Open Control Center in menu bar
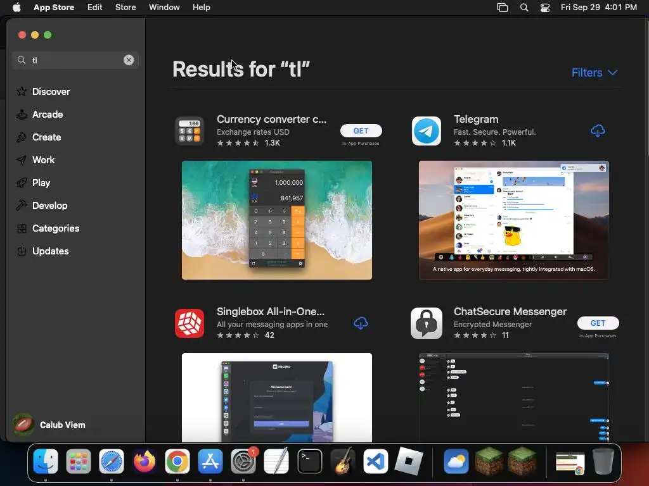This screenshot has width=649, height=486. [545, 8]
